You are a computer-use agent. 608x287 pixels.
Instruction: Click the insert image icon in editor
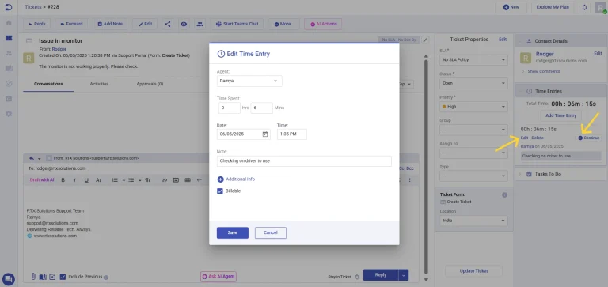pos(176,180)
